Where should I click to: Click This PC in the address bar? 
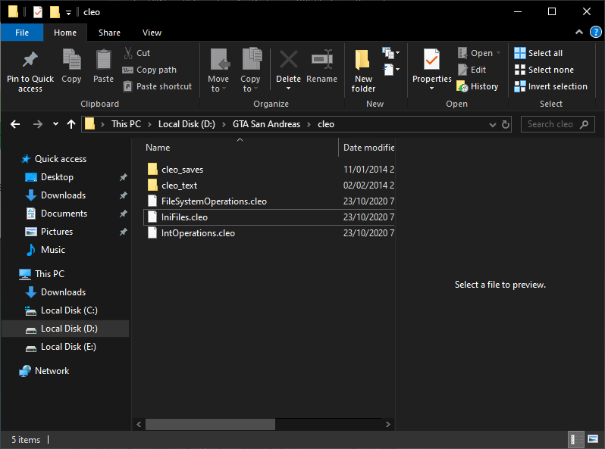pyautogui.click(x=126, y=124)
